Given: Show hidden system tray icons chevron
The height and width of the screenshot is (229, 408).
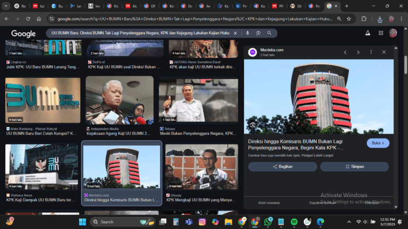Looking at the screenshot, I should click(x=349, y=222).
